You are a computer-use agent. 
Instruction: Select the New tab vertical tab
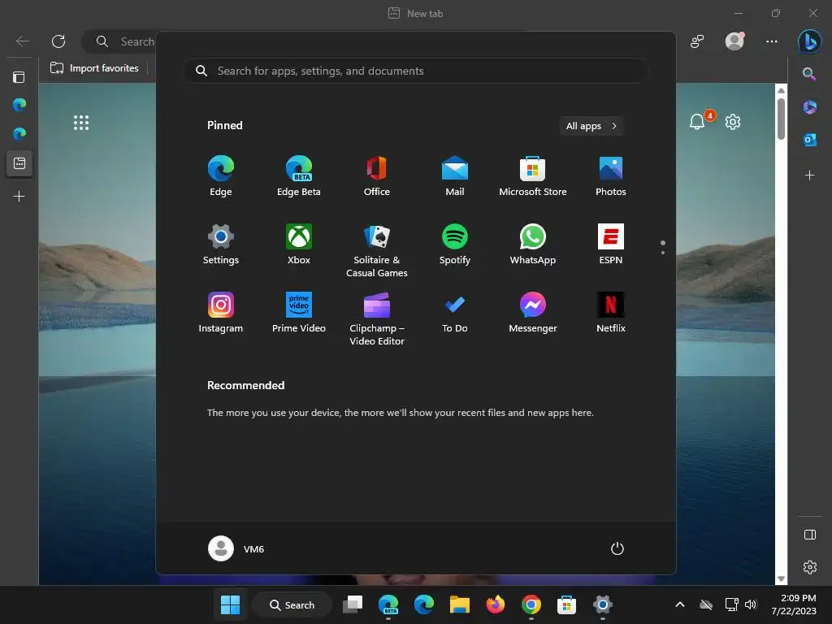19,163
